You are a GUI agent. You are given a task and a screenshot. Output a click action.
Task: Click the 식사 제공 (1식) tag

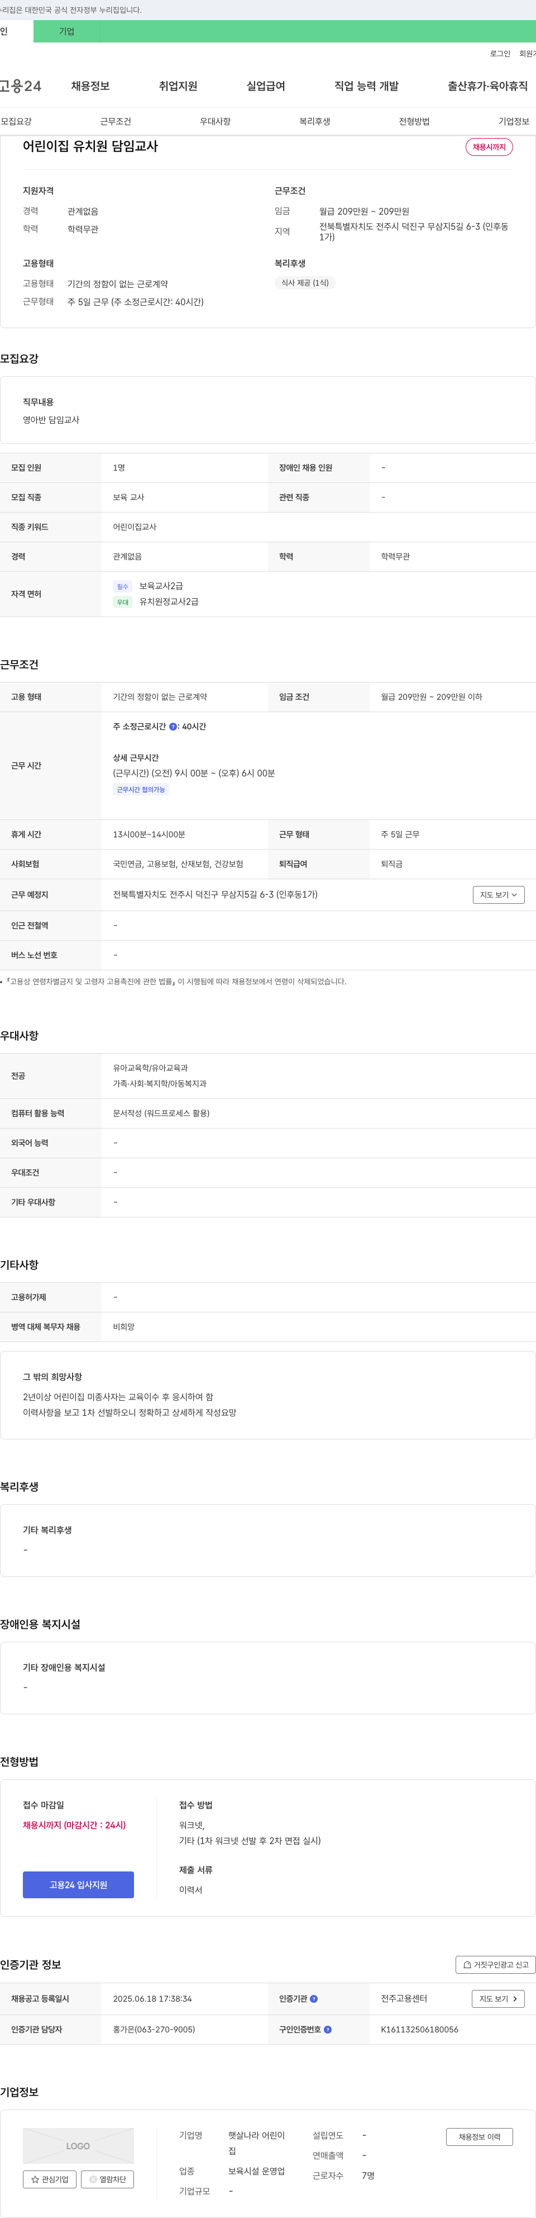(x=304, y=282)
